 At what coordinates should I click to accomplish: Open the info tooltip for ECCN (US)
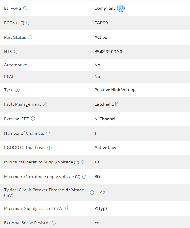click(x=28, y=23)
